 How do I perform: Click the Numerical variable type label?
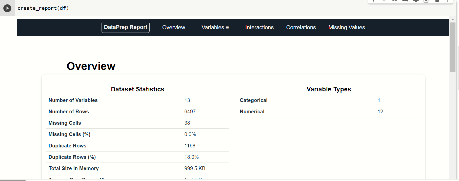[x=252, y=112]
